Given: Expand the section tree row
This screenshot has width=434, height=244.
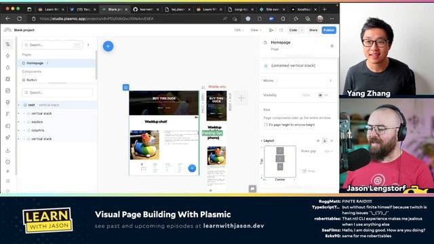Looking at the screenshot, I should [24, 122].
